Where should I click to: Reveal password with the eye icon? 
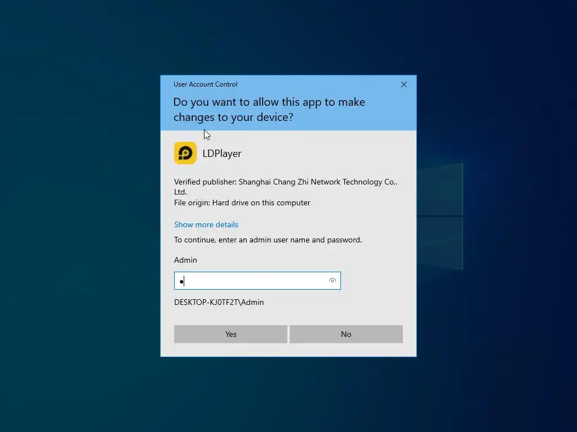coord(332,281)
